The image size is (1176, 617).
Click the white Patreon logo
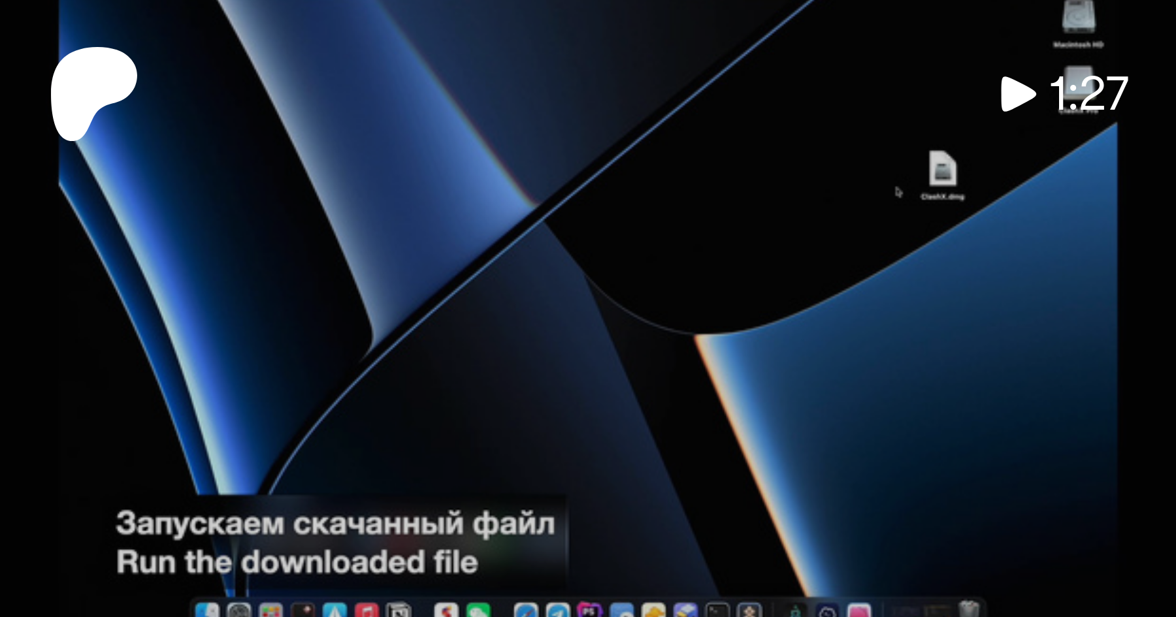coord(93,93)
